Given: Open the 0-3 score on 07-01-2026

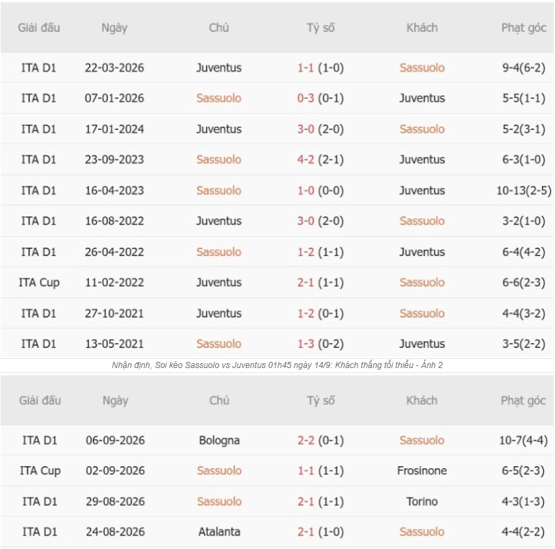Looking at the screenshot, I should click(306, 98).
